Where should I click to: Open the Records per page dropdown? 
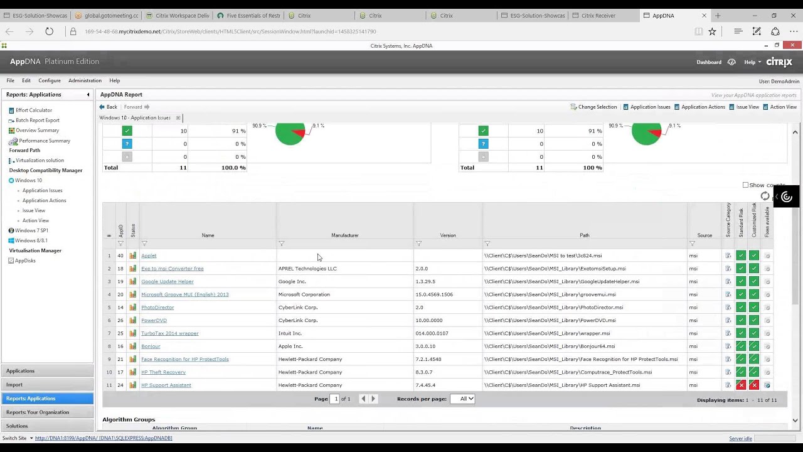click(462, 399)
